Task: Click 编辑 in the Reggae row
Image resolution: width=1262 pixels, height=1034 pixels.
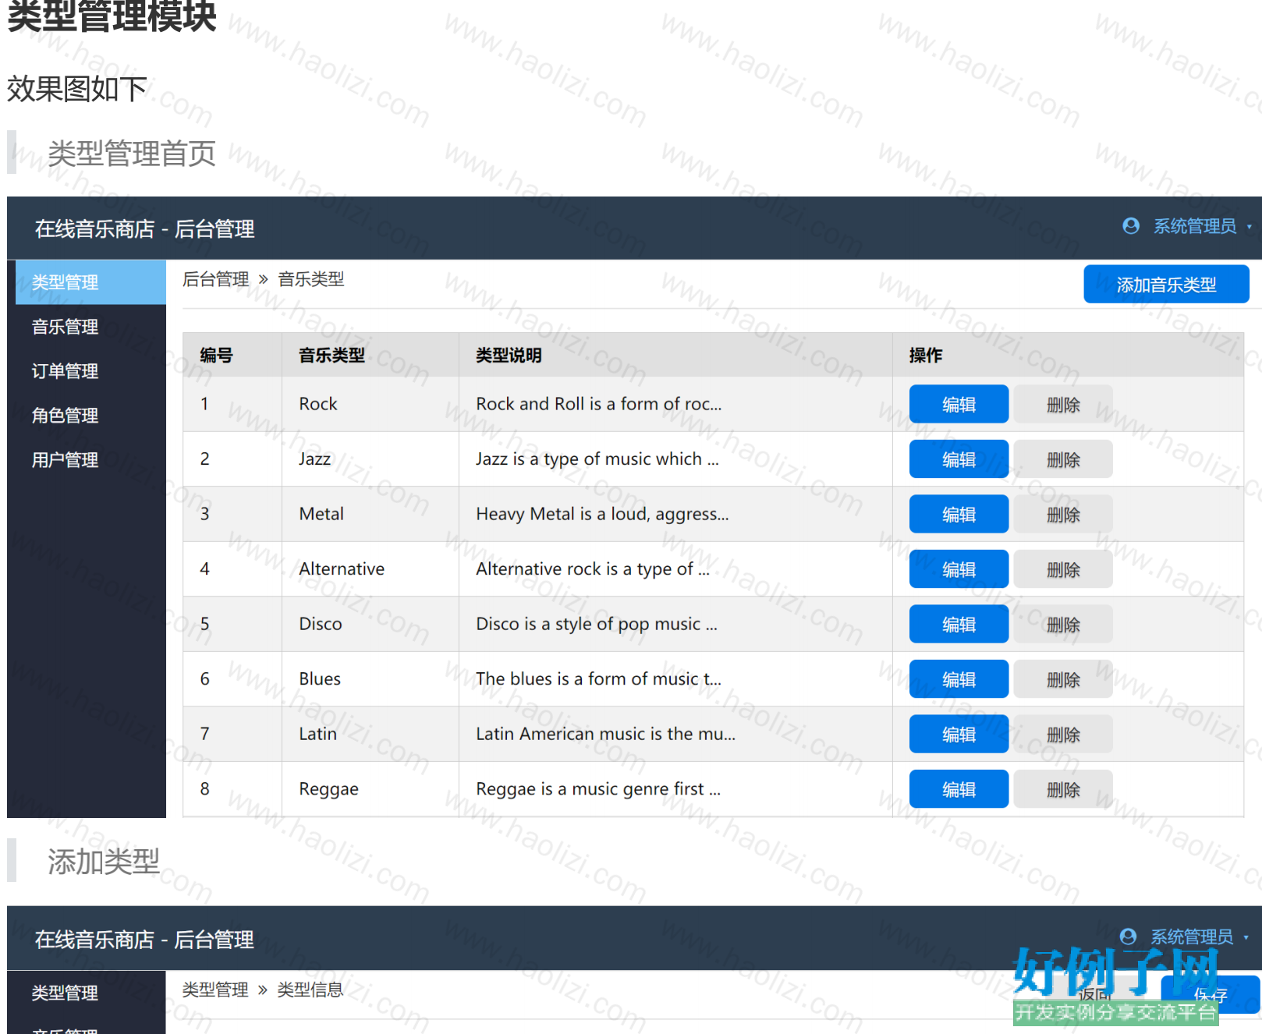Action: coord(959,789)
